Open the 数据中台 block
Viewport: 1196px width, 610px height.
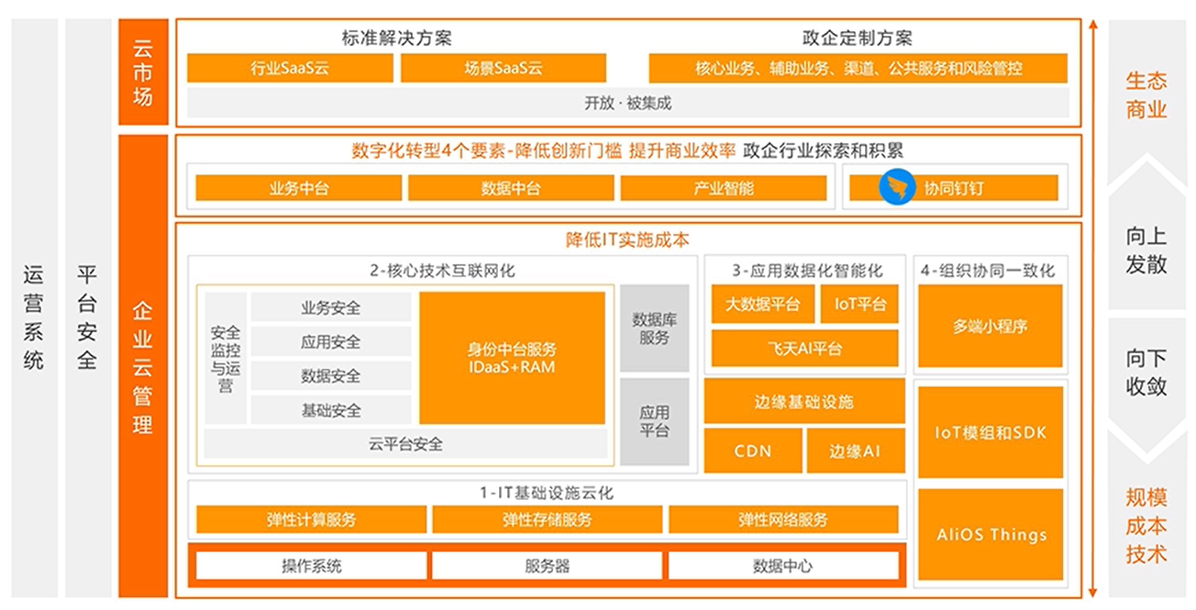tap(511, 188)
